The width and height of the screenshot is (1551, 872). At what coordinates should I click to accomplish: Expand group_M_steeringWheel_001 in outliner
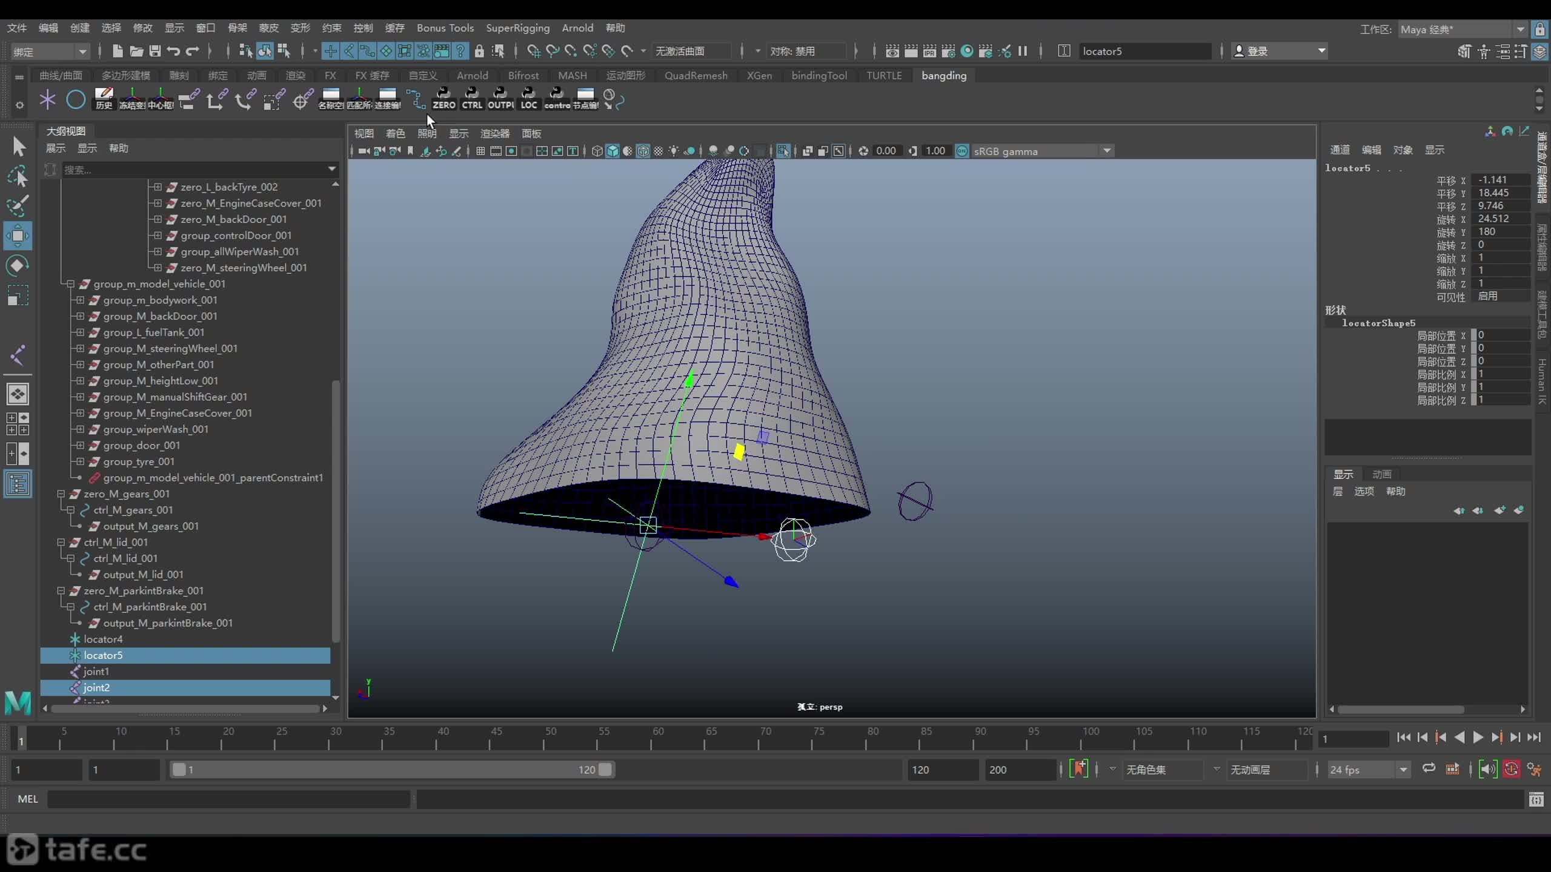80,348
